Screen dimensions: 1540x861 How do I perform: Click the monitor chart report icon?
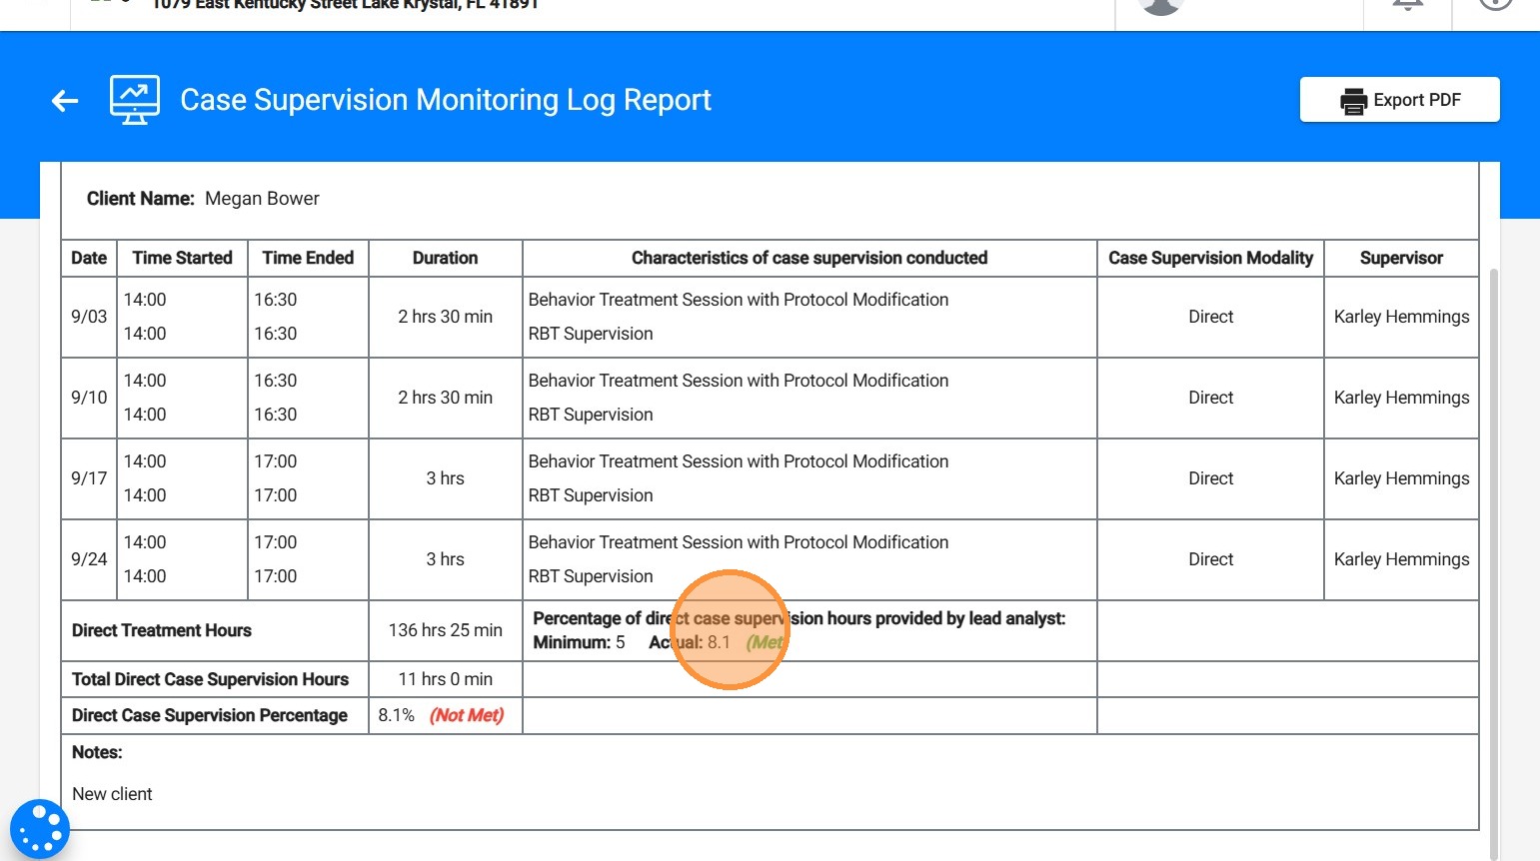point(134,100)
